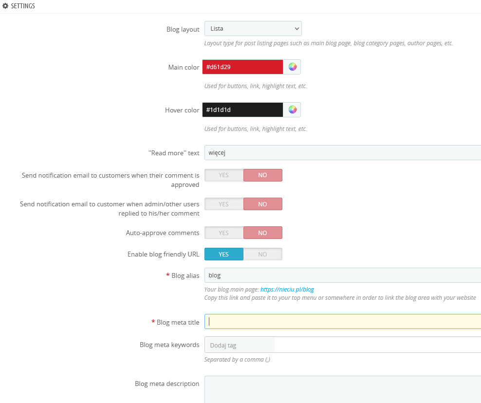Focus the "Read more" text field
The height and width of the screenshot is (403, 481).
tap(343, 153)
